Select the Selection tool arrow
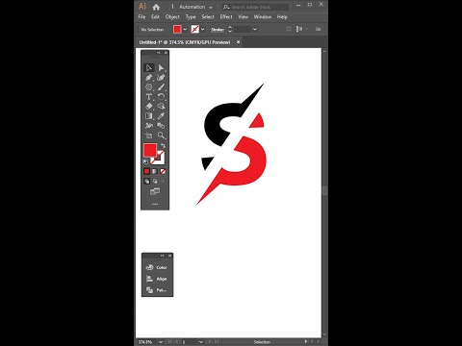462x346 pixels. click(x=148, y=68)
